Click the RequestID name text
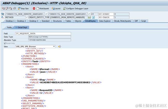The width and height of the screenshot is (168, 109). point(46,90)
